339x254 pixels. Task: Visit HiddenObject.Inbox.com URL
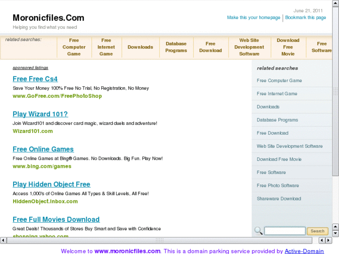pyautogui.click(x=45, y=201)
